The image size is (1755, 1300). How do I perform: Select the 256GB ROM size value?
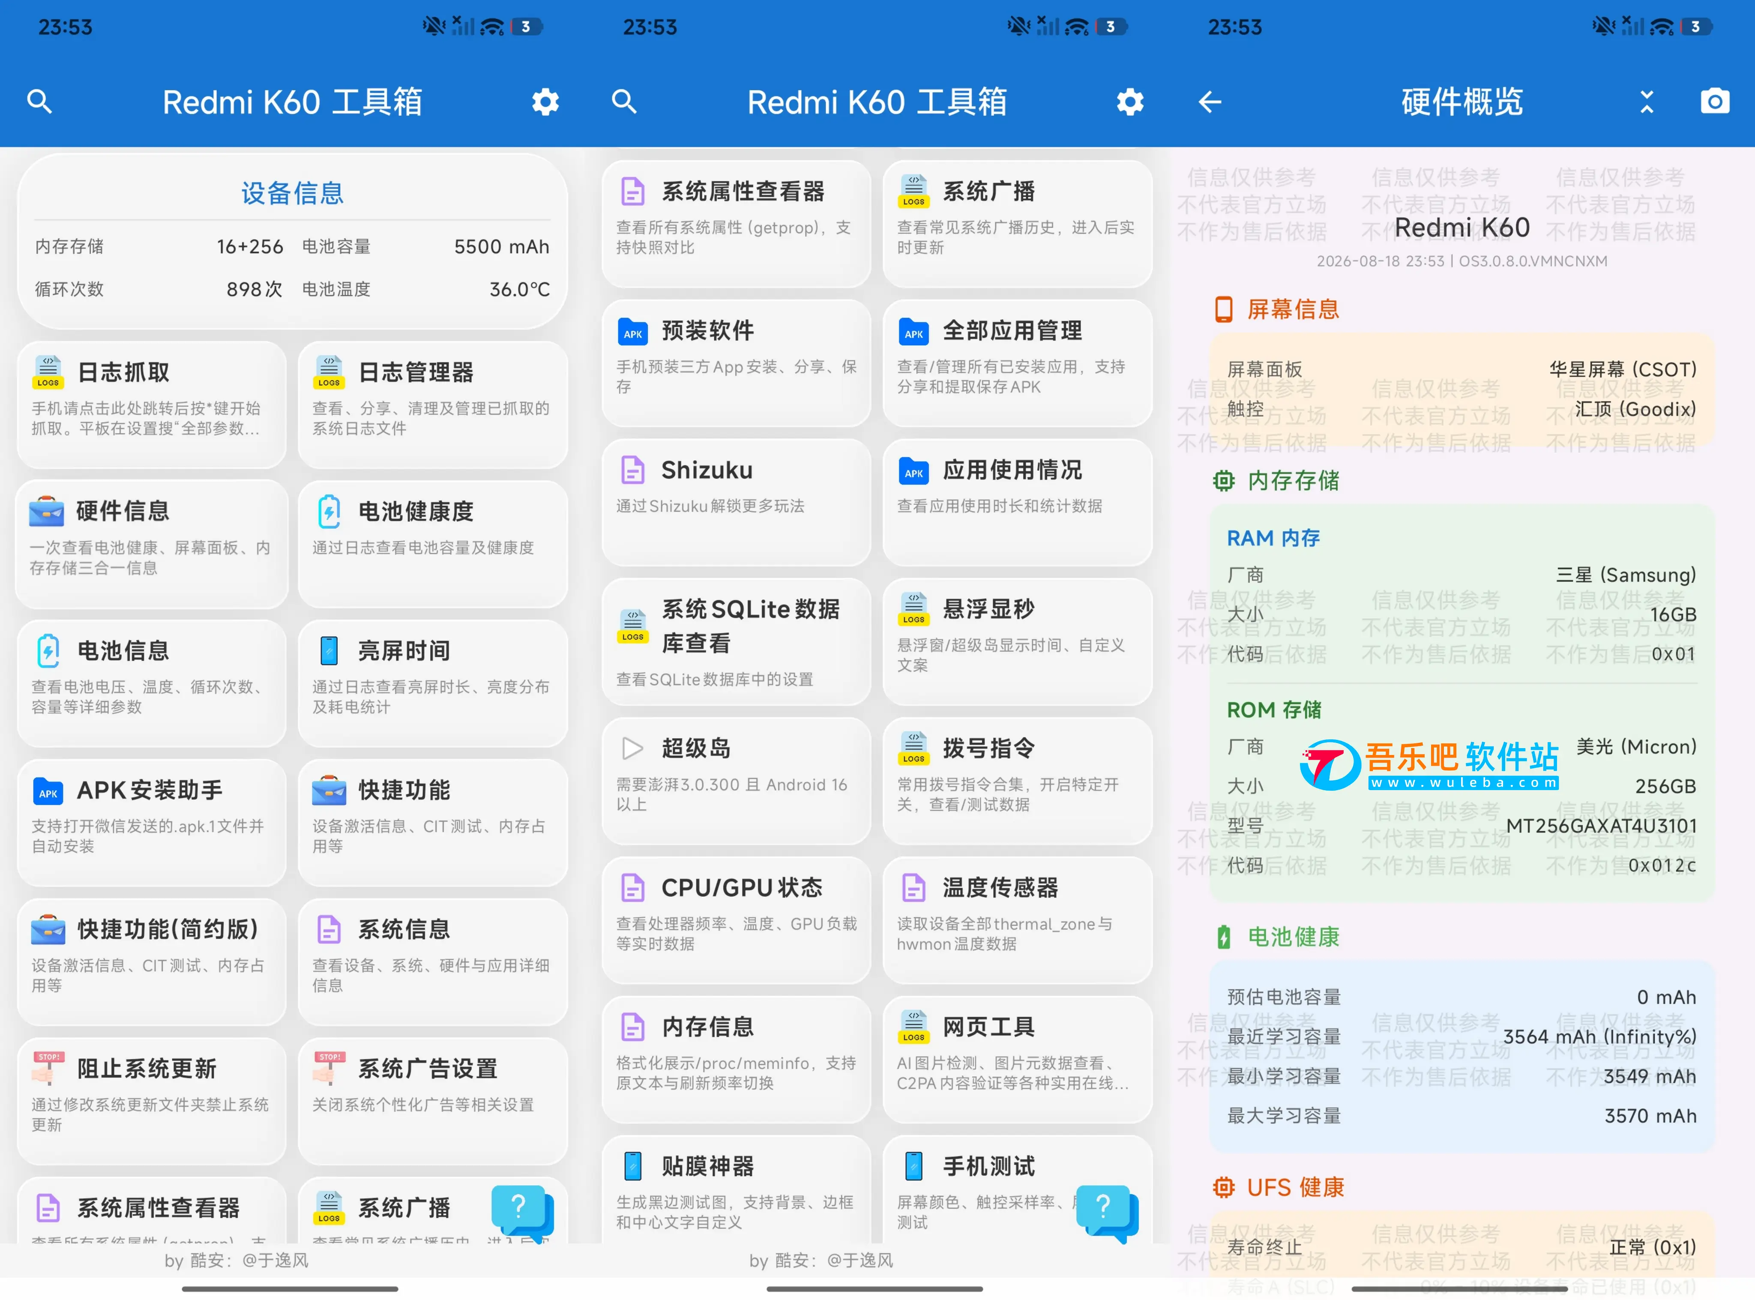[x=1665, y=786]
